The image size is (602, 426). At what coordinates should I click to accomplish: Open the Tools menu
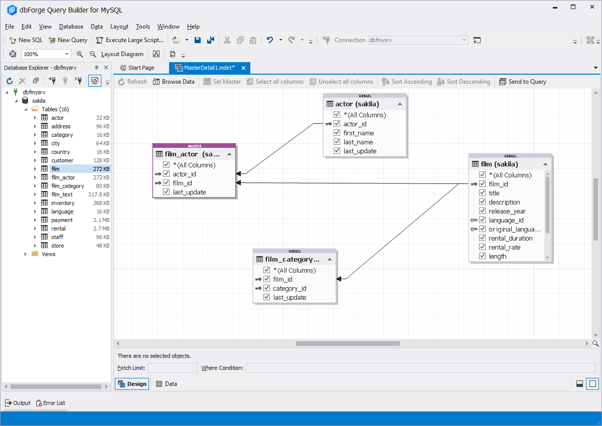pyautogui.click(x=143, y=27)
